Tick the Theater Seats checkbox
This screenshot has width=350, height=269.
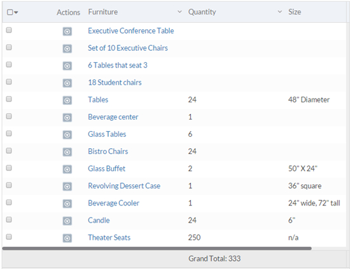pyautogui.click(x=9, y=237)
